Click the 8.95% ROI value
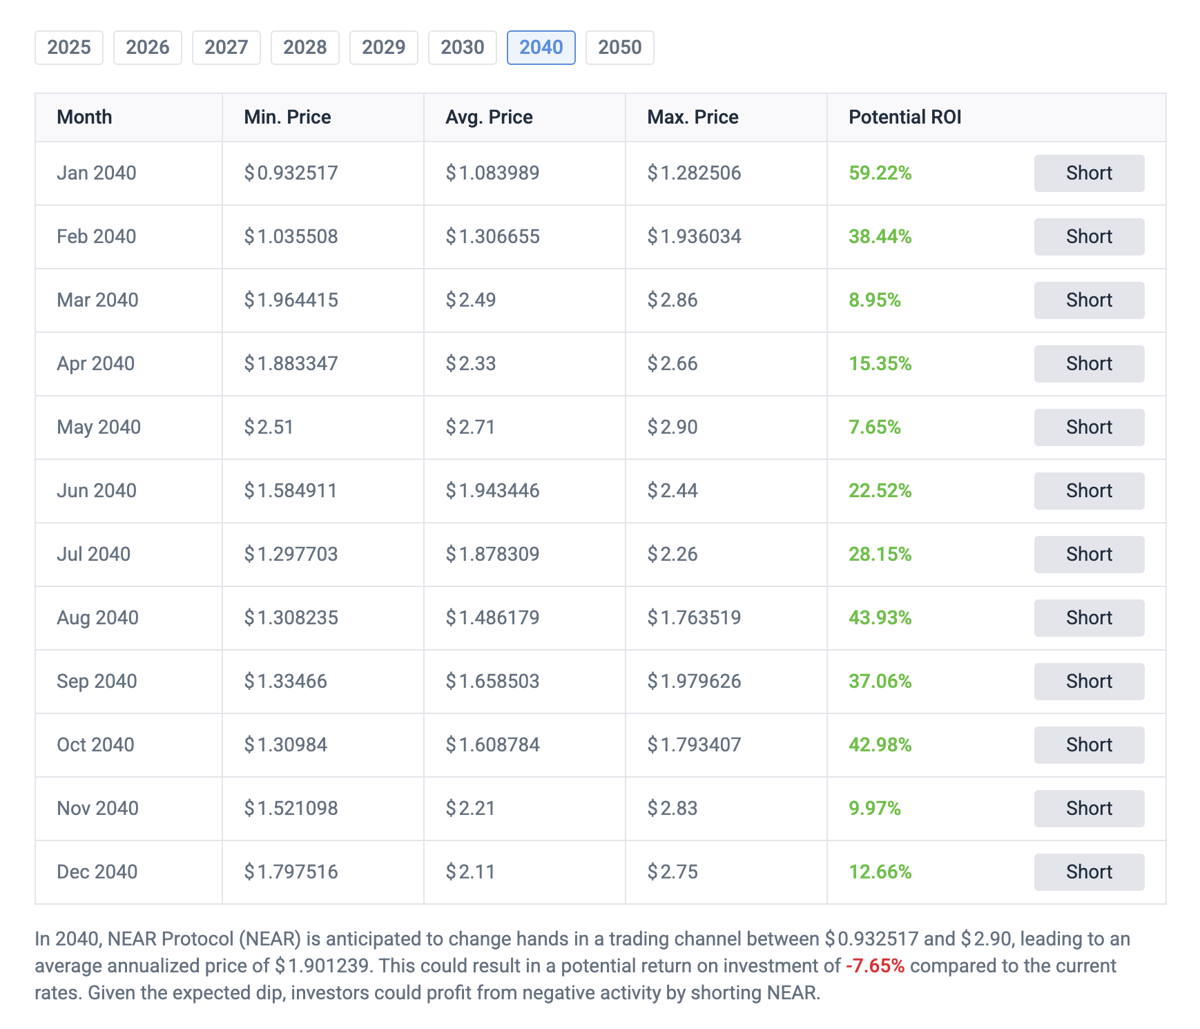The height and width of the screenshot is (1029, 1200). [x=875, y=300]
